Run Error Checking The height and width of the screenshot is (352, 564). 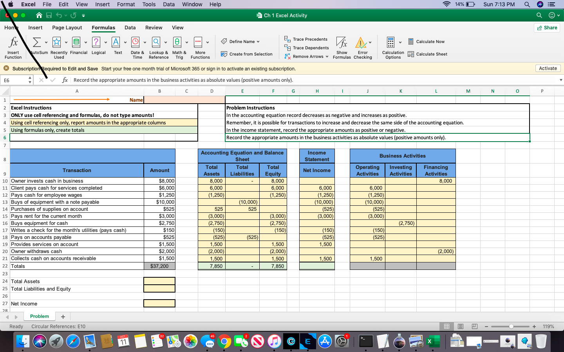[x=363, y=47]
